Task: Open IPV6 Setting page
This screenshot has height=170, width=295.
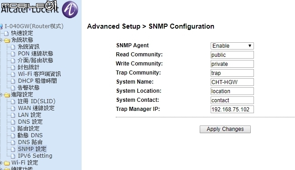Action: point(35,156)
